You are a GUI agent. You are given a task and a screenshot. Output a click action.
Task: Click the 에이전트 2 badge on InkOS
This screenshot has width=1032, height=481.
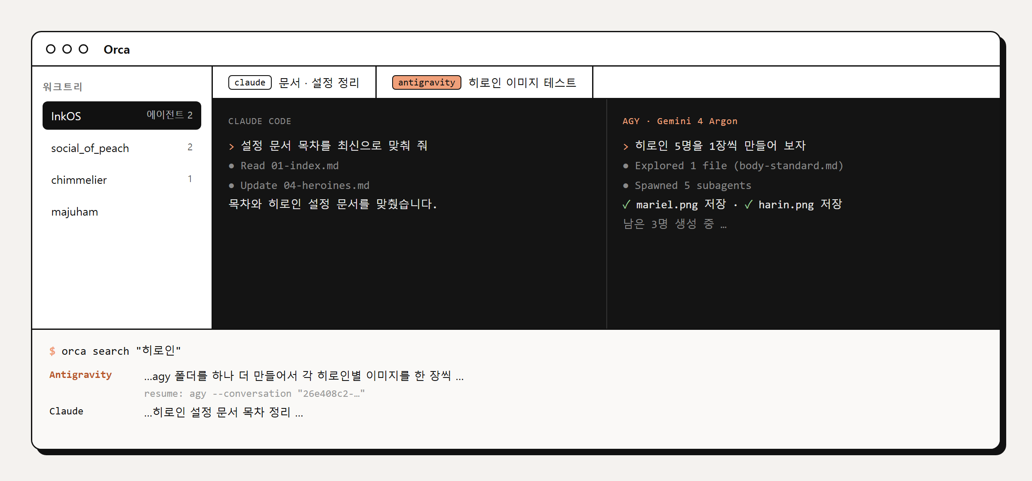[x=169, y=115]
